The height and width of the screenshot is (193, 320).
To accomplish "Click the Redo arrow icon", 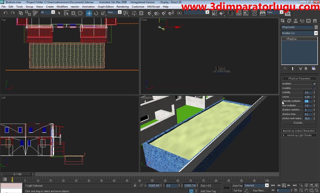I will (x=13, y=13).
